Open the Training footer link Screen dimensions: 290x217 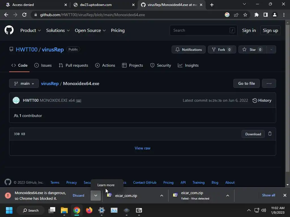pyautogui.click(x=199, y=183)
